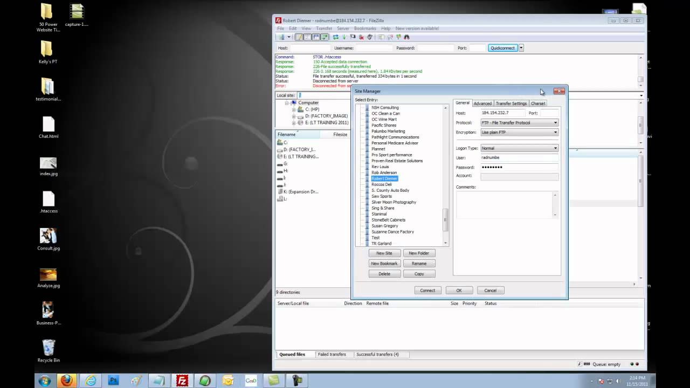Viewport: 690px width, 388px height.
Task: Expand the C: (HP) drive node
Action: pos(294,109)
